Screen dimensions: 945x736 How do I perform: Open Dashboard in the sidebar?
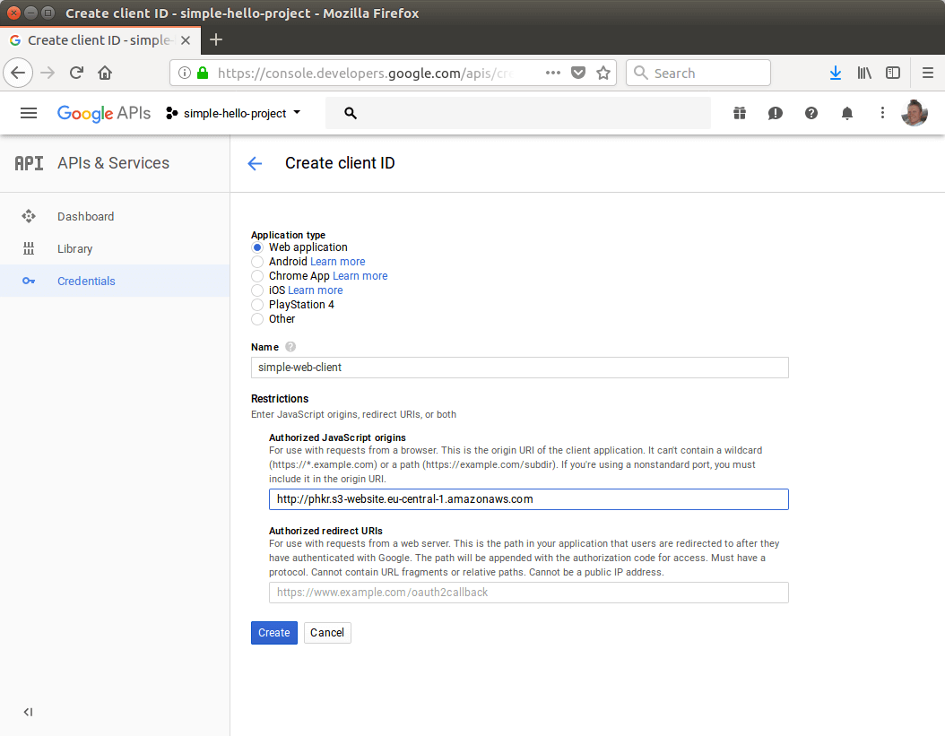[x=85, y=216]
